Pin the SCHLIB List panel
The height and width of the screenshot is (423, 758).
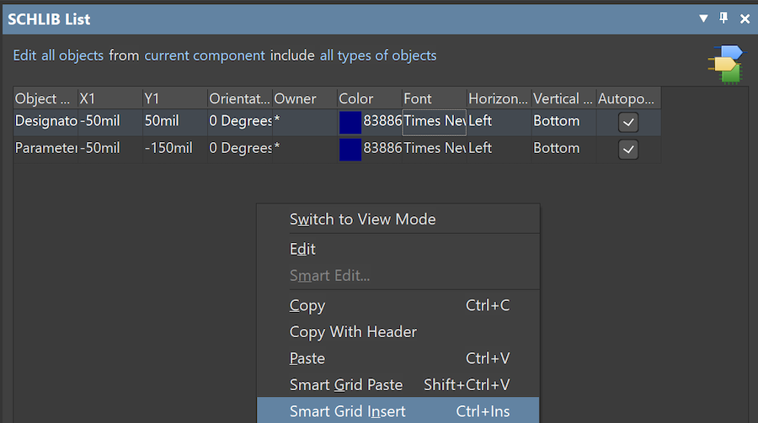click(723, 19)
